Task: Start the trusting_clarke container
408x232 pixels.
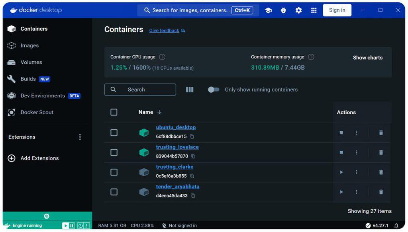Action: [341, 172]
